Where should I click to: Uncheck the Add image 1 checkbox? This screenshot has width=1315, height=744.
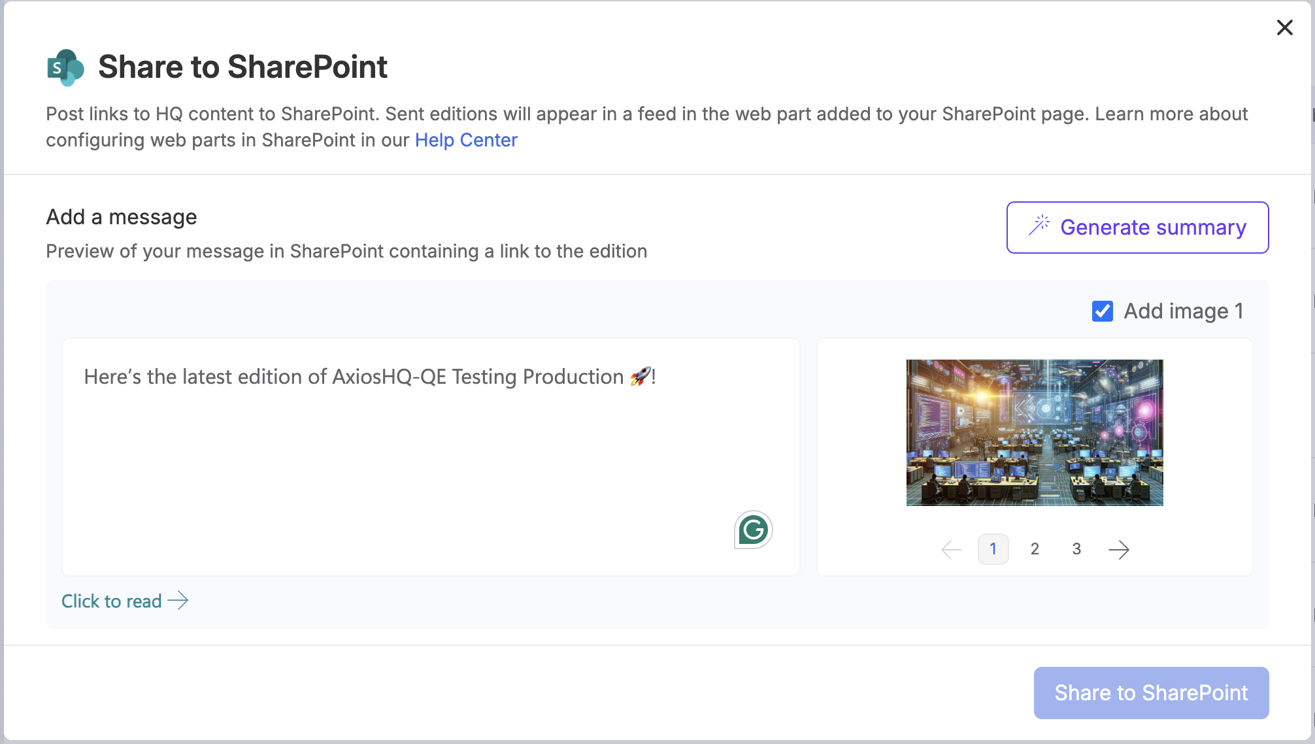pos(1103,311)
